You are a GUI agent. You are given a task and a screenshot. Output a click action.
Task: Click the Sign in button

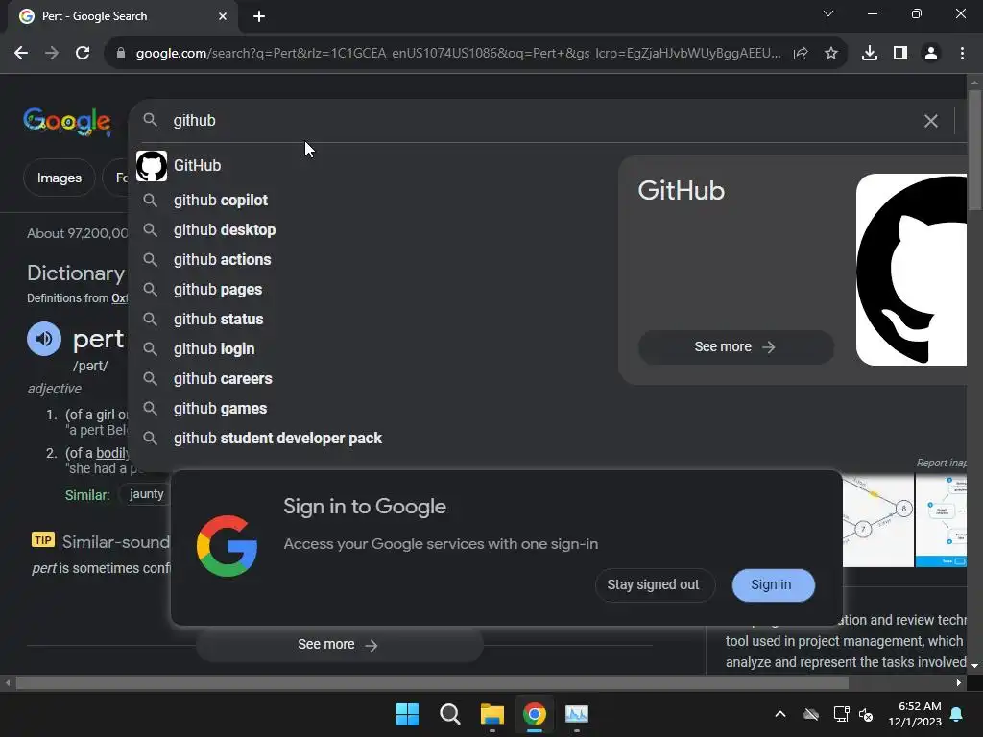773,584
